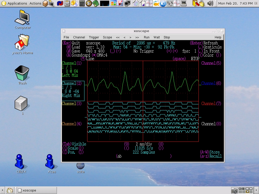Open the Trash icon on desktop
Viewport: 259px width, 194px height.
tap(22, 73)
